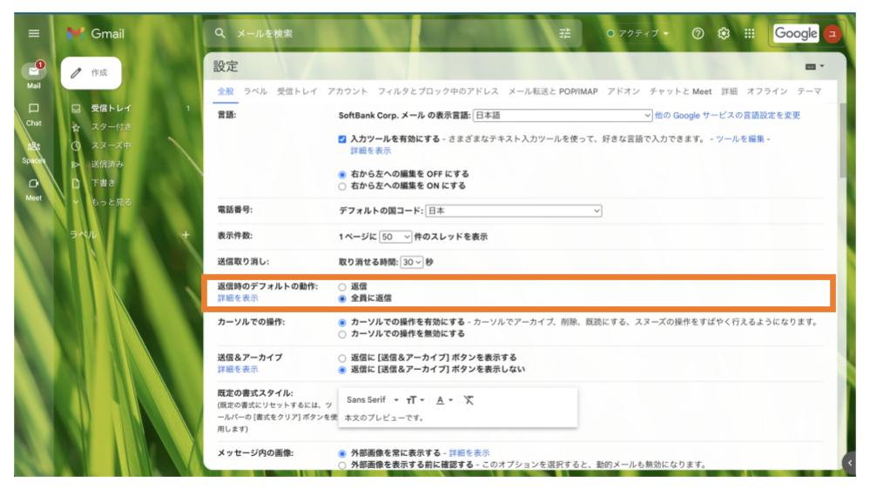Expand the side panel arrow
Screen dimensions: 870x489
[x=849, y=463]
